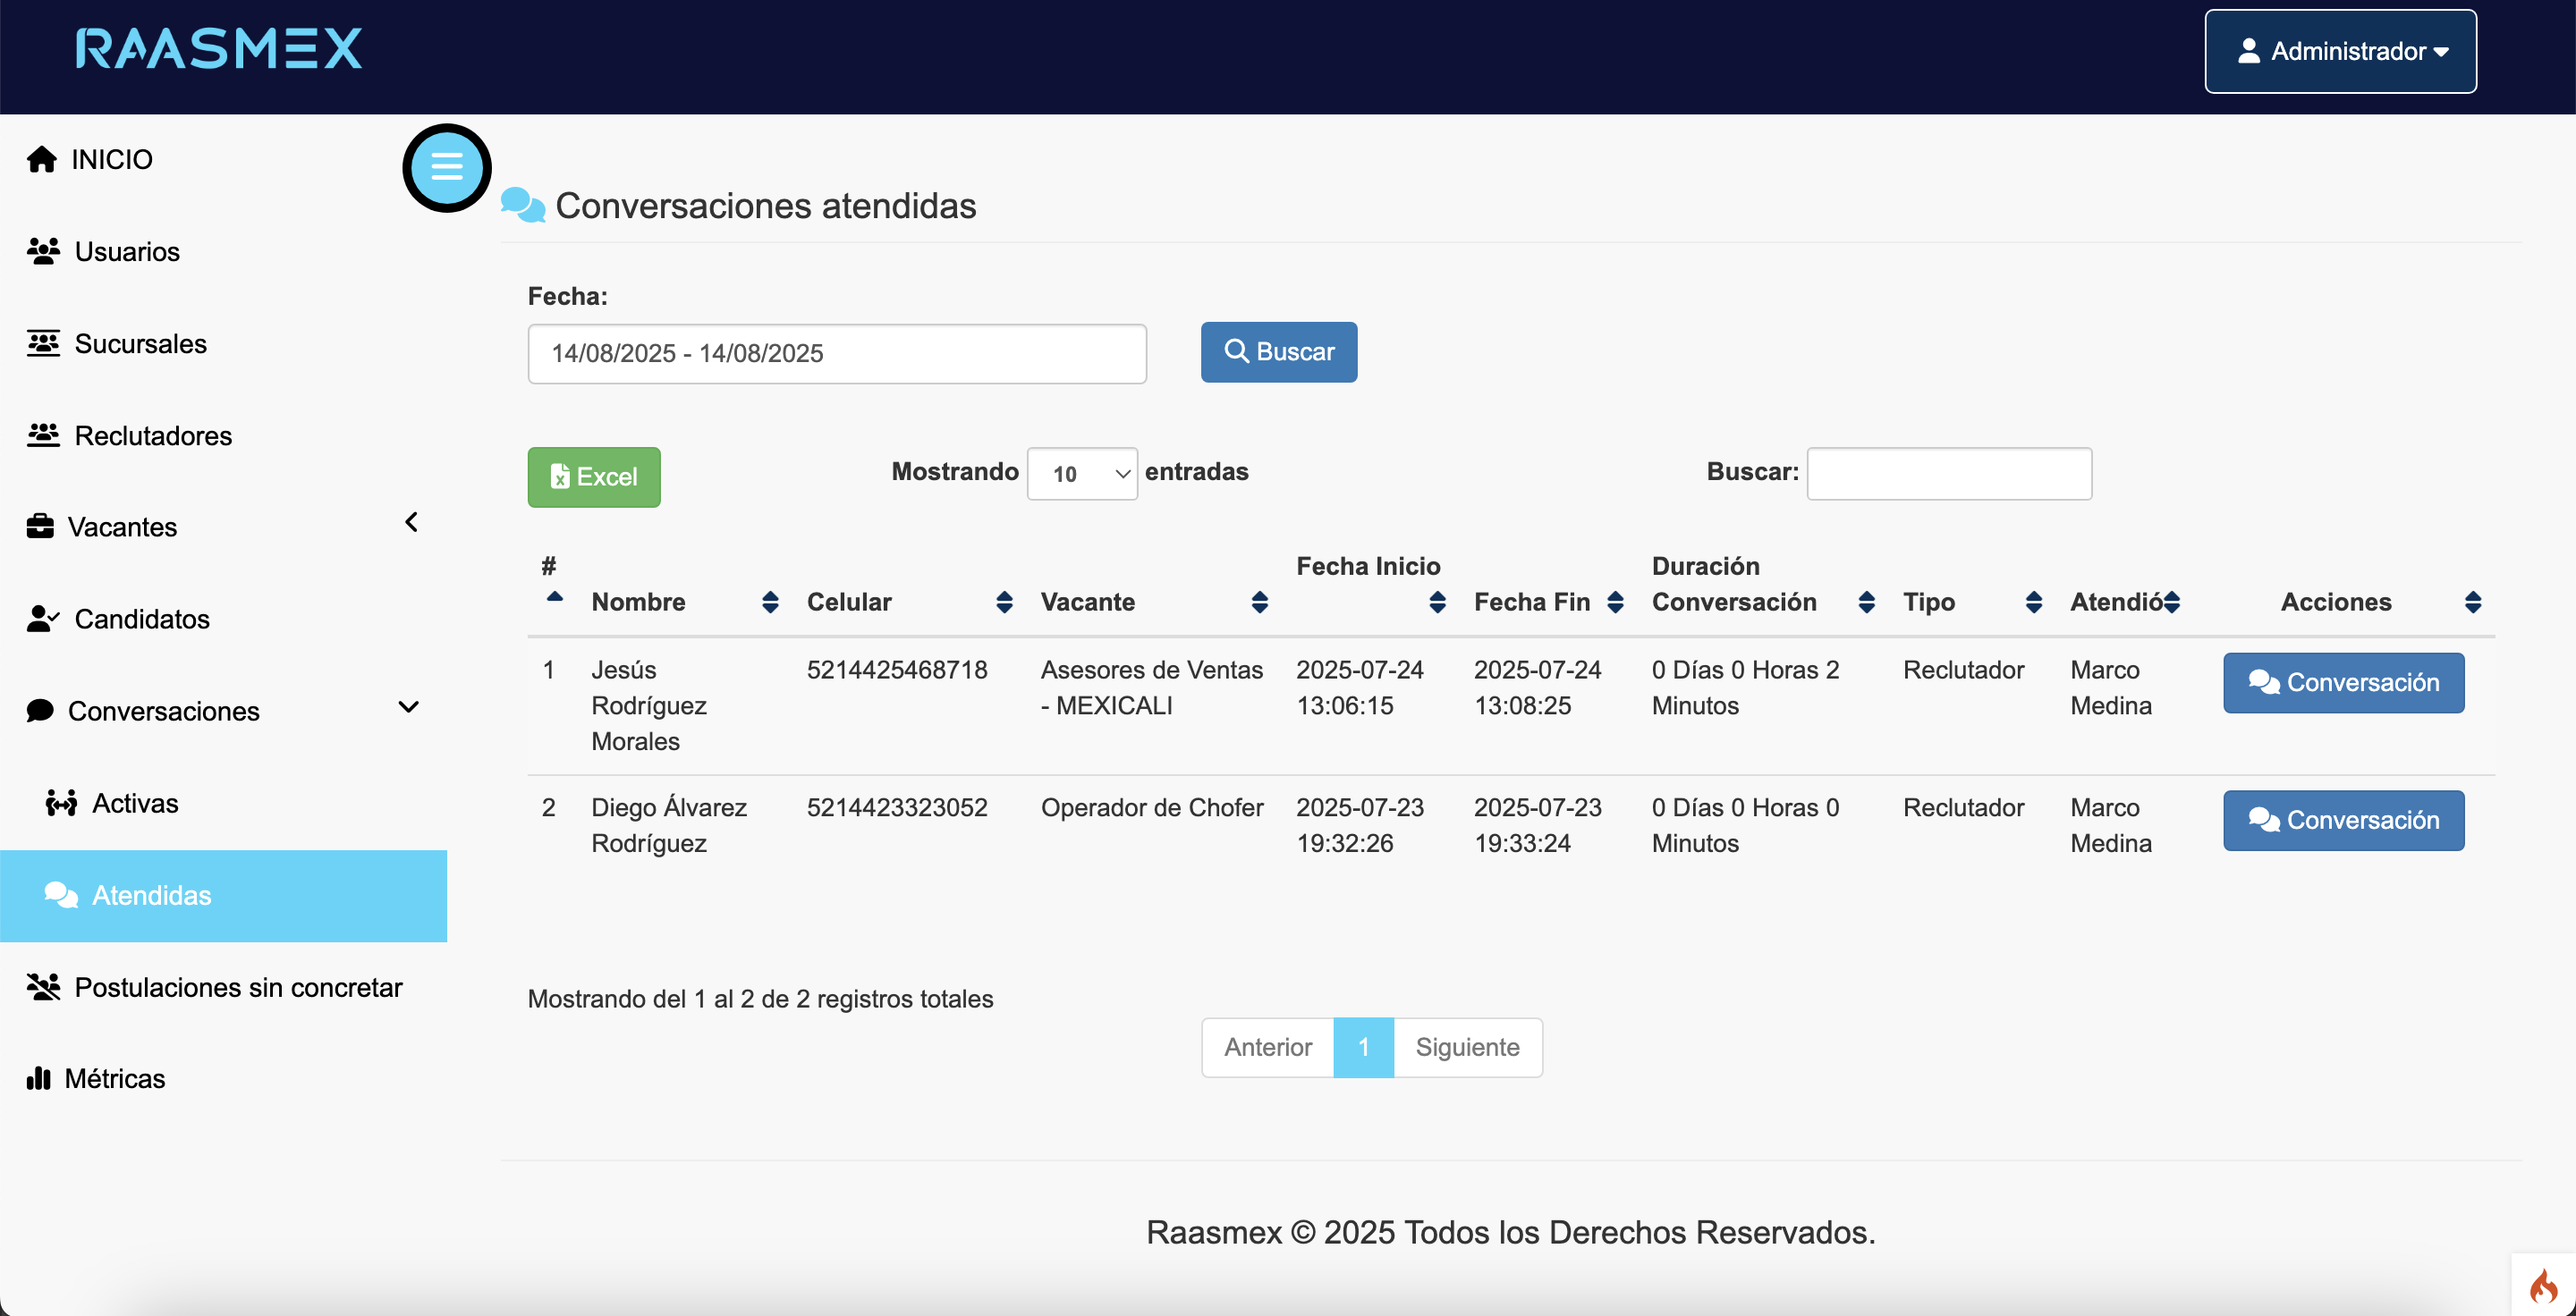
Task: Expand the Vacantes submenu chevron
Action: point(411,521)
